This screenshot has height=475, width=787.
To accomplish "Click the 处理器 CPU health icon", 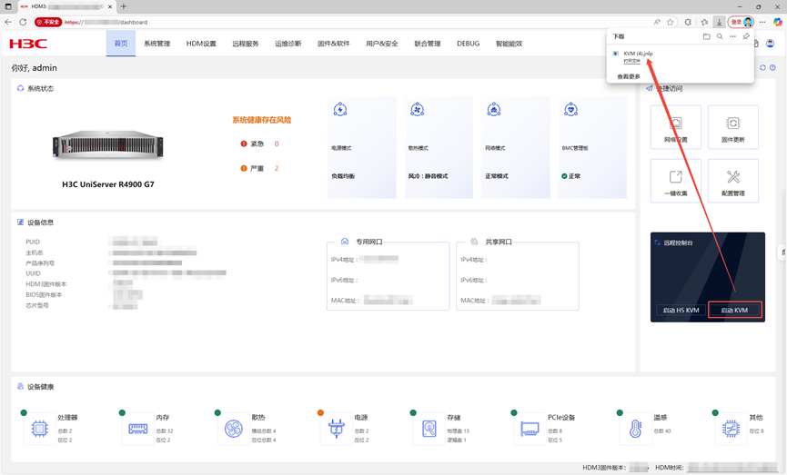I will pos(40,429).
